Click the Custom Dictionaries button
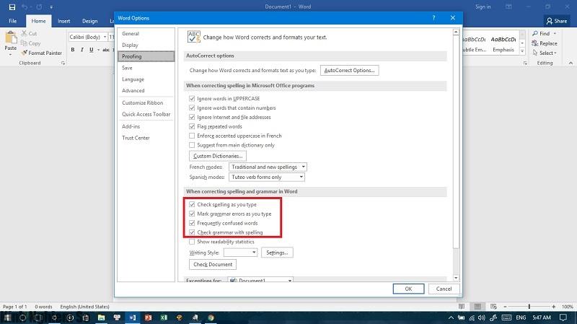The height and width of the screenshot is (324, 577). tap(218, 156)
